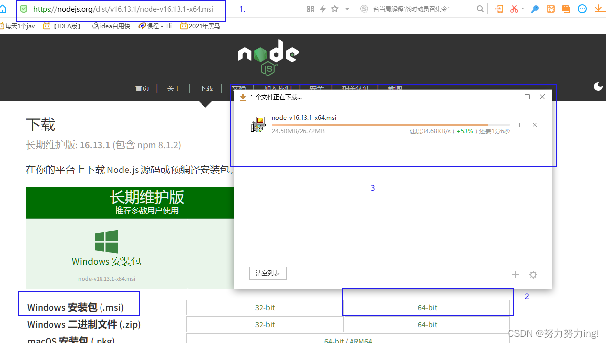Click the blue ellipsis more-tools icon

pyautogui.click(x=582, y=9)
